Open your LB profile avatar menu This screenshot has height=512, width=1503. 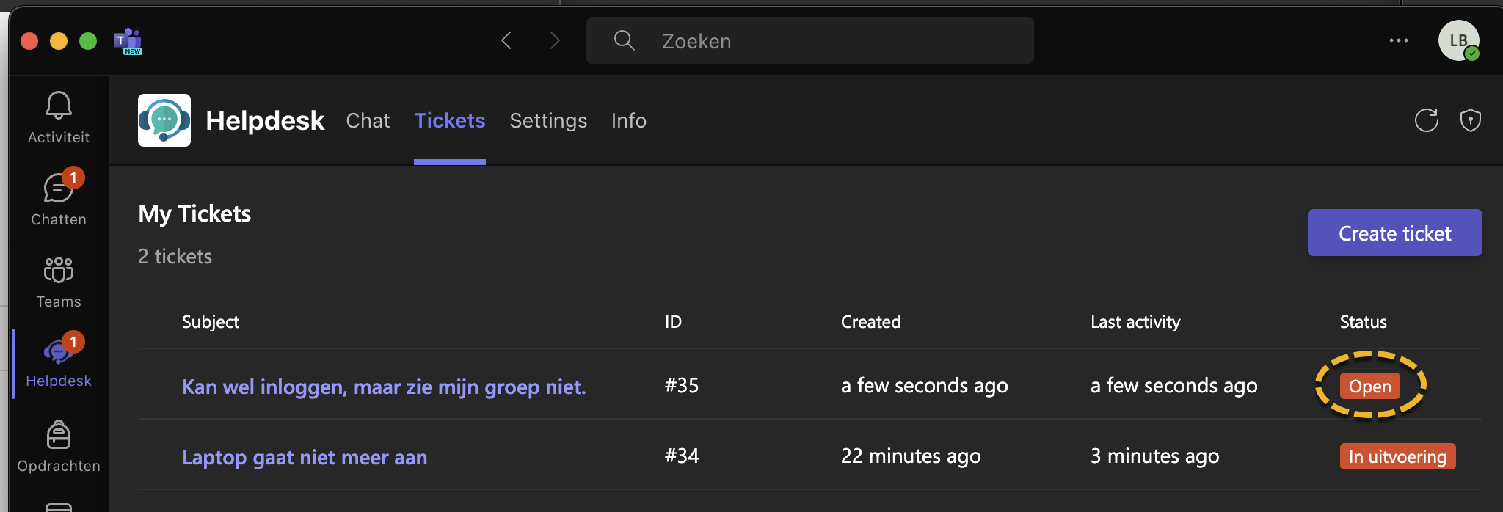point(1459,40)
